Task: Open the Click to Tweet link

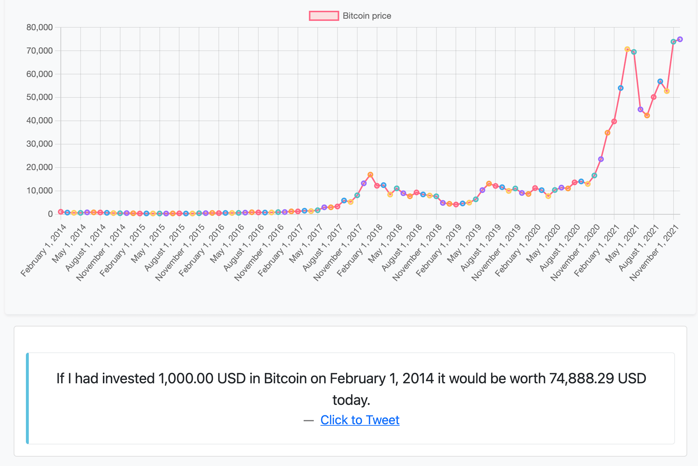Action: click(x=360, y=420)
